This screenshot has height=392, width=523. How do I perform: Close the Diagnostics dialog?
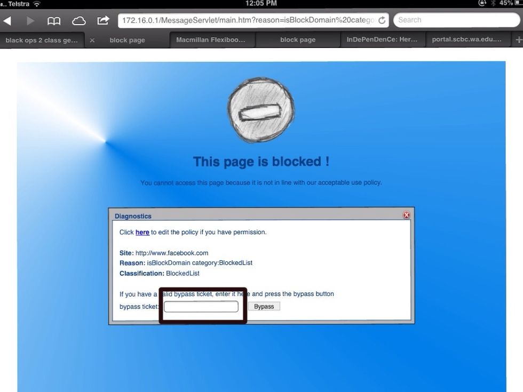(406, 215)
